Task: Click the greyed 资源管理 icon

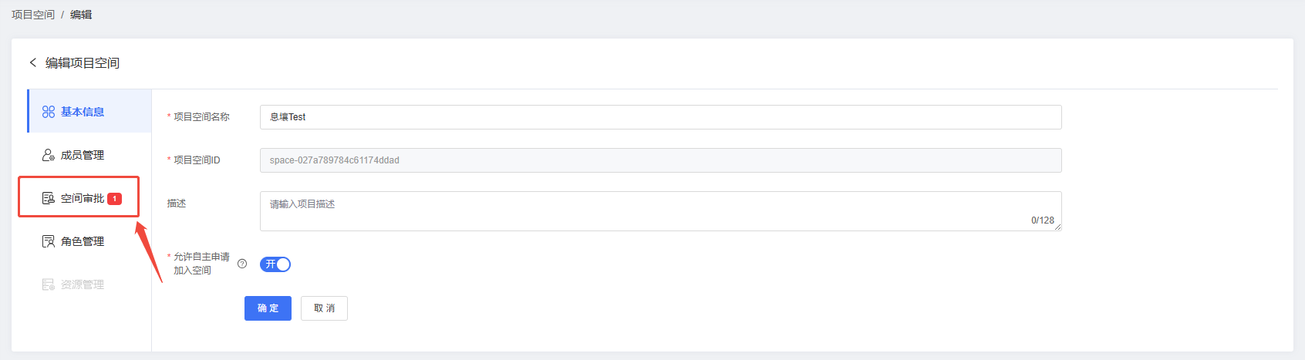Action: (x=49, y=284)
